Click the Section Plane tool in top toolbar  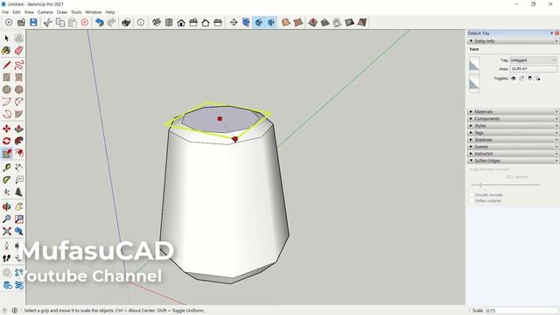[x=234, y=23]
